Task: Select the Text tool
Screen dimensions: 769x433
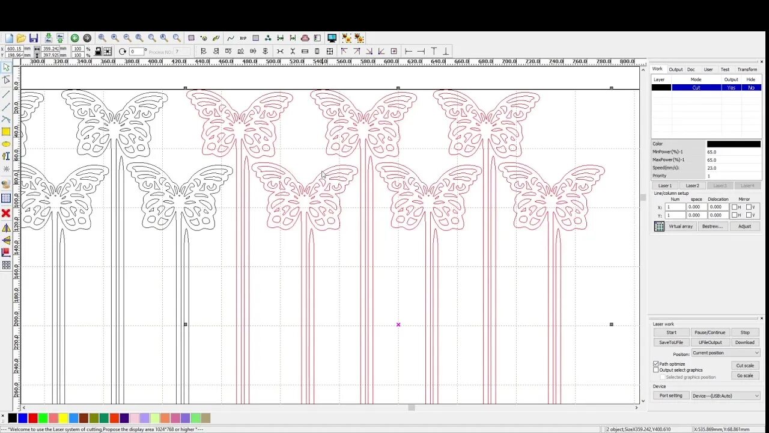Action: point(6,156)
